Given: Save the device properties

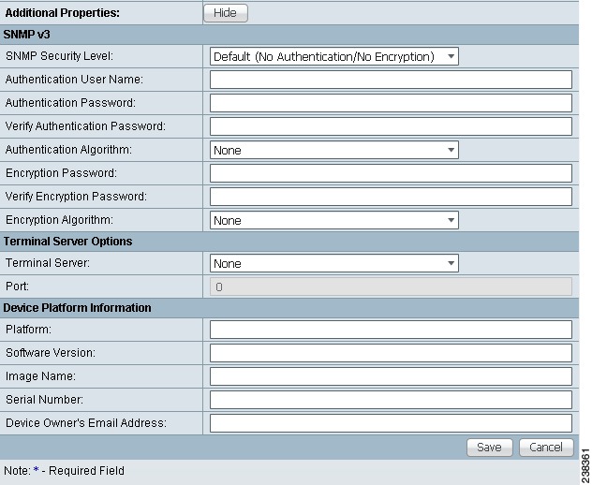Looking at the screenshot, I should click(489, 448).
